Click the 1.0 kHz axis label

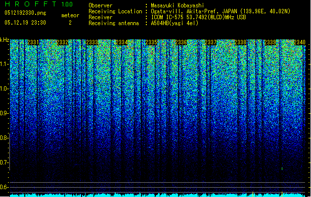coord(4,89)
